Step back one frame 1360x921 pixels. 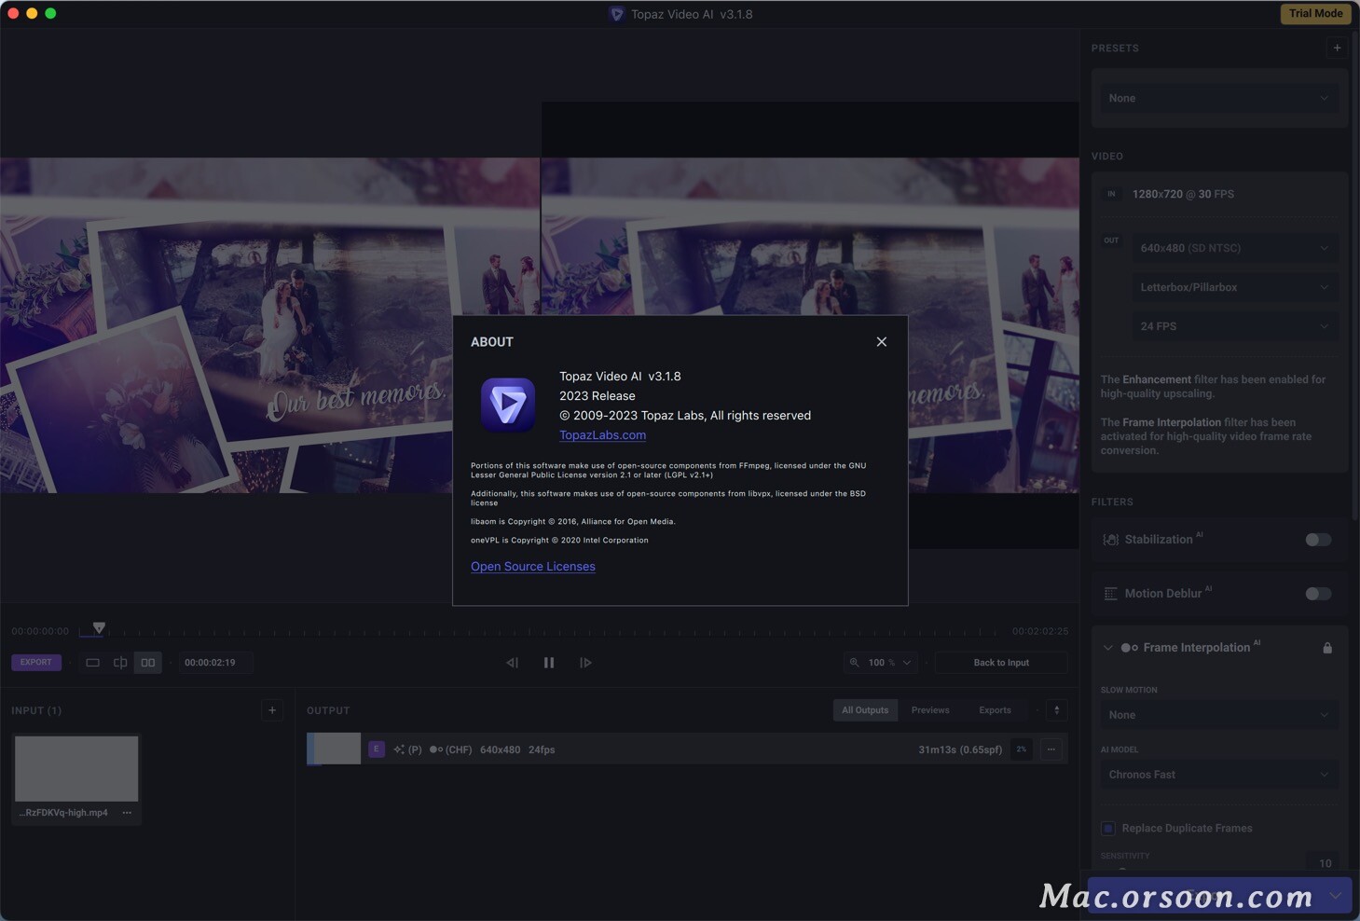pyautogui.click(x=512, y=663)
